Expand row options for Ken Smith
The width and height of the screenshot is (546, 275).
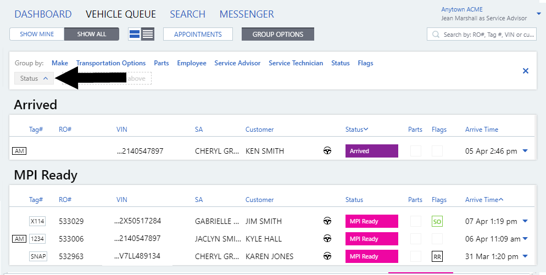click(525, 151)
